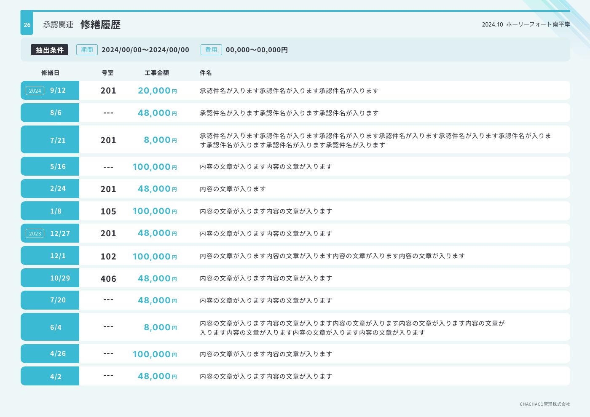Click room number 105 in 1/8 row
Screen dimensions: 590x417
[108, 211]
